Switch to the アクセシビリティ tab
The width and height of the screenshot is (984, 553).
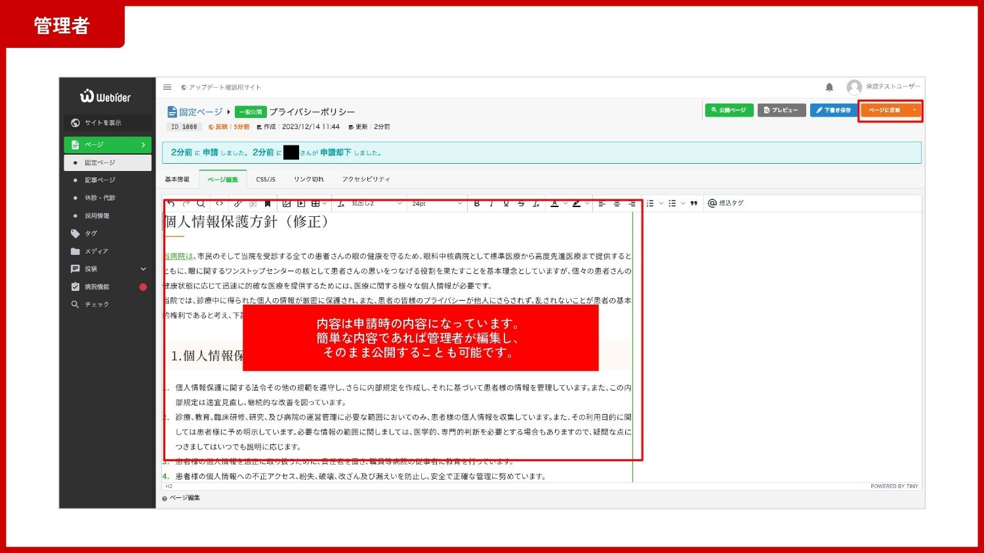point(365,179)
